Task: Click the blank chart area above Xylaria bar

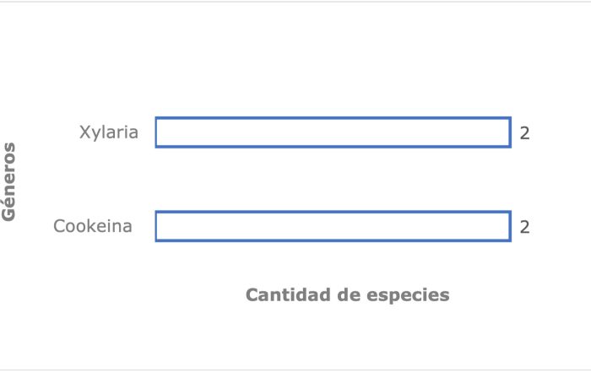Action: coord(333,60)
